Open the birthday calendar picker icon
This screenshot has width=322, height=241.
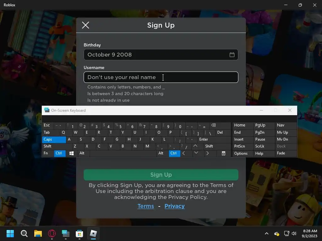tap(232, 55)
